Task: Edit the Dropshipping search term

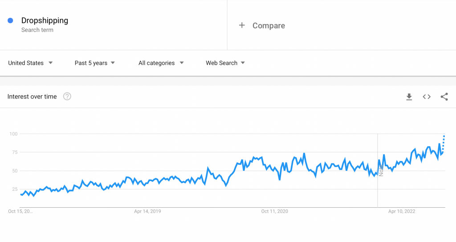Action: [x=45, y=21]
